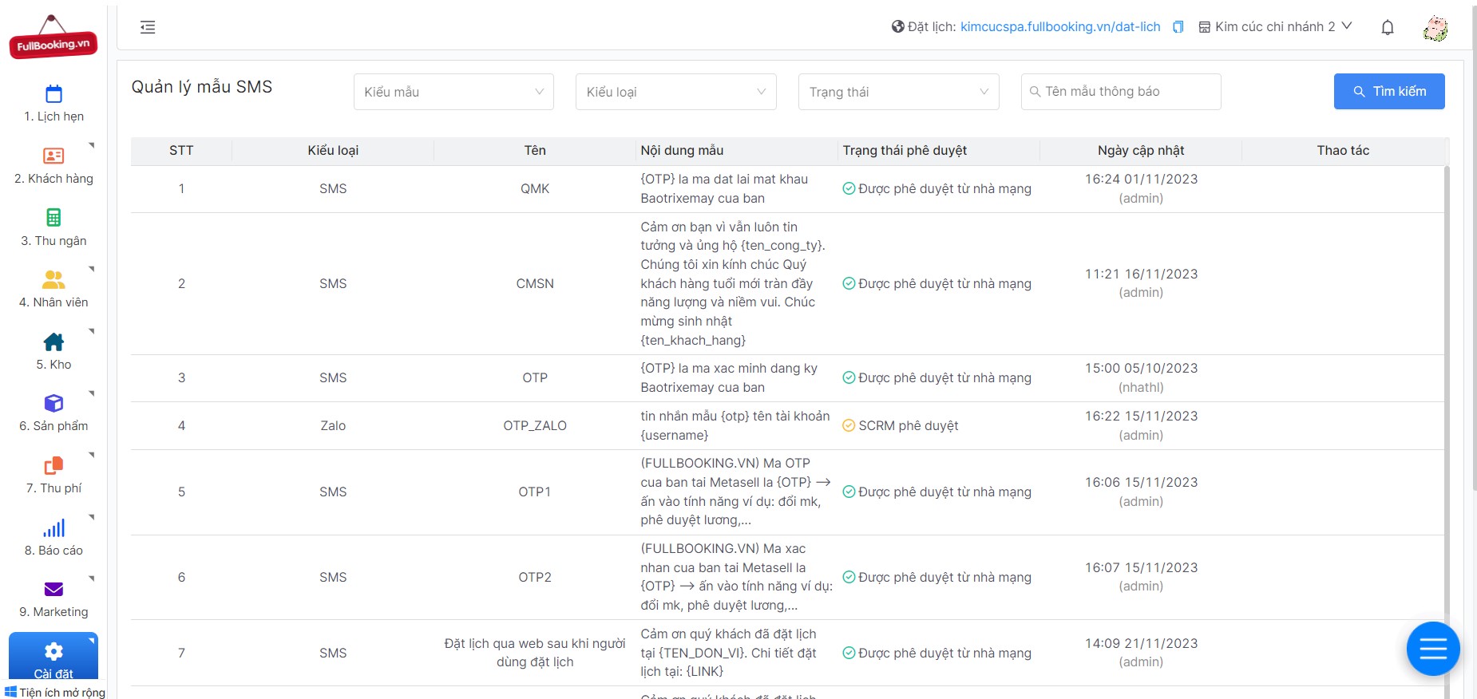1477x699 pixels.
Task: Open the Lịch hẹn calendar icon
Action: [x=53, y=94]
